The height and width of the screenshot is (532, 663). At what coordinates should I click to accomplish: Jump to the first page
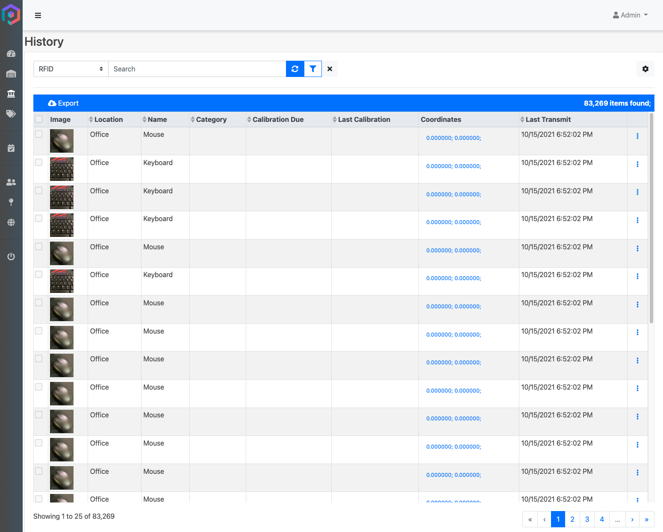click(530, 519)
